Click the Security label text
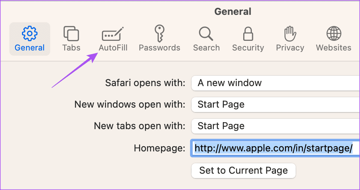 248,48
